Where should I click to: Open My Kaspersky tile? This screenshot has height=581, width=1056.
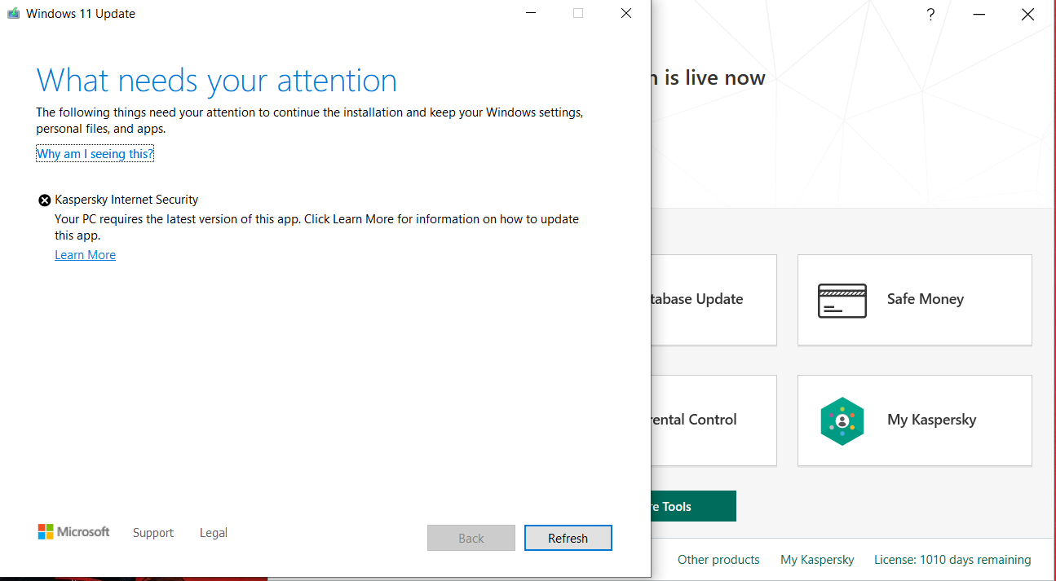(x=915, y=420)
